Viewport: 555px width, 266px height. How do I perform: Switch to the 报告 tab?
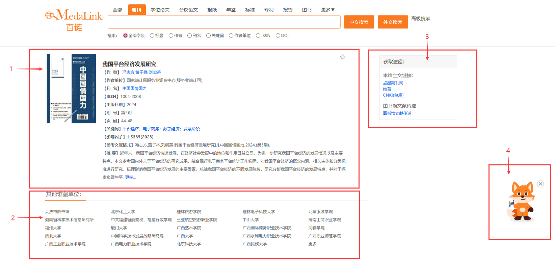tap(288, 10)
